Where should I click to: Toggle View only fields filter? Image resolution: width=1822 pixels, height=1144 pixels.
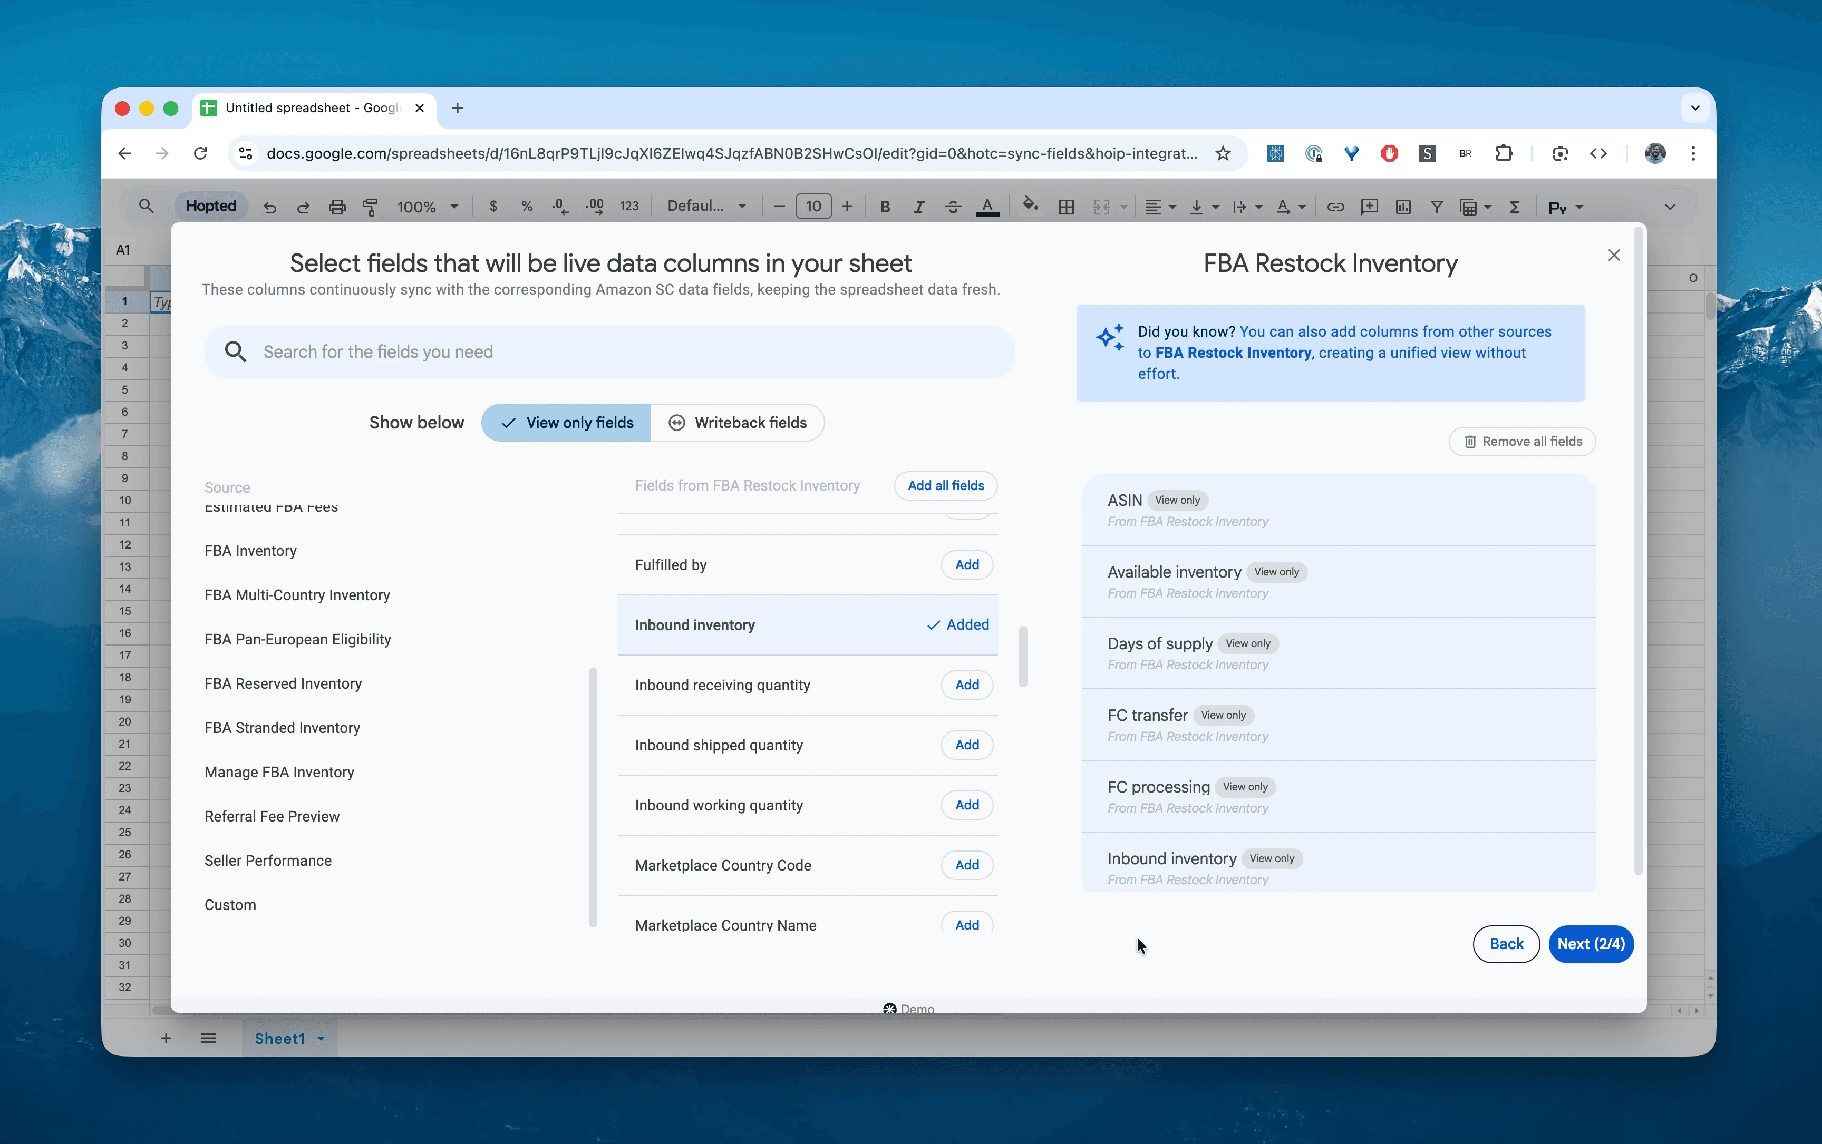pyautogui.click(x=566, y=423)
